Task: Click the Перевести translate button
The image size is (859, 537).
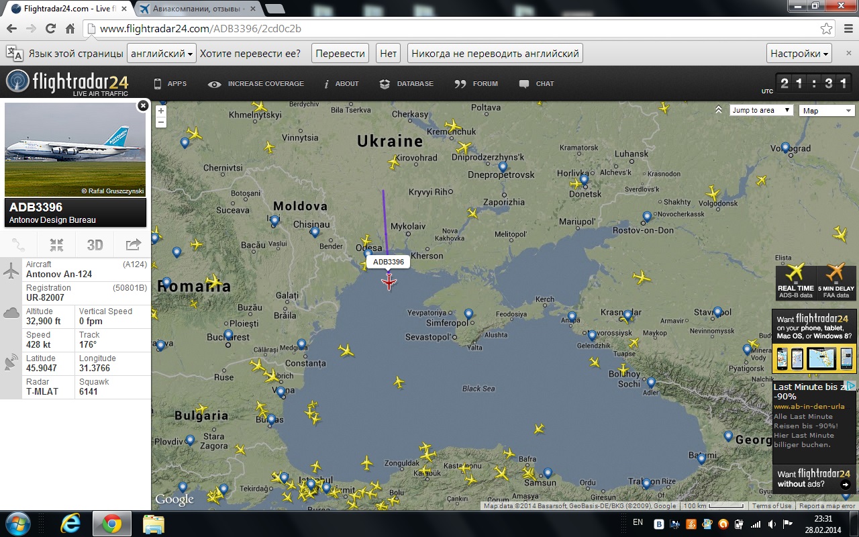Action: point(340,54)
